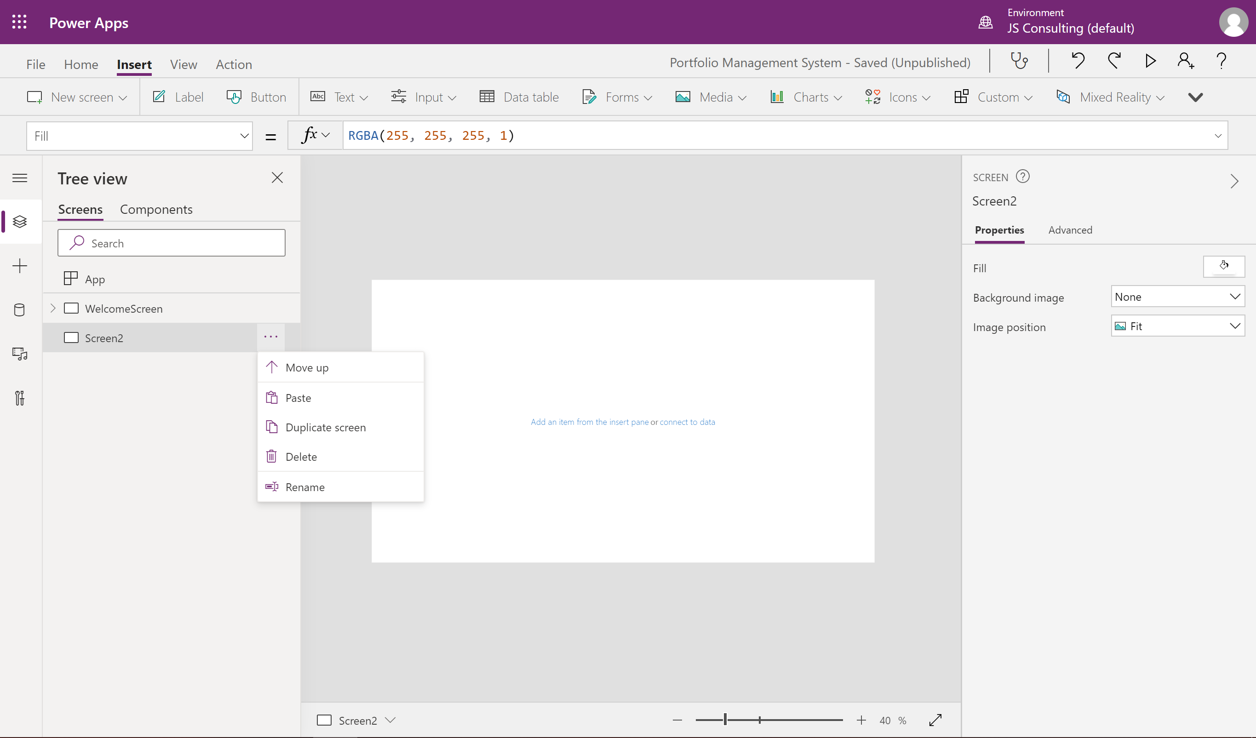Open the Image position Fit dropdown
The image size is (1256, 738).
1177,326
